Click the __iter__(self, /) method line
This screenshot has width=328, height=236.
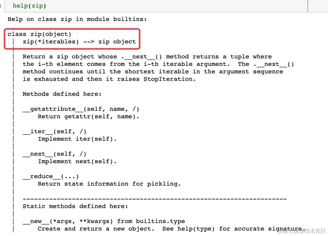click(54, 132)
